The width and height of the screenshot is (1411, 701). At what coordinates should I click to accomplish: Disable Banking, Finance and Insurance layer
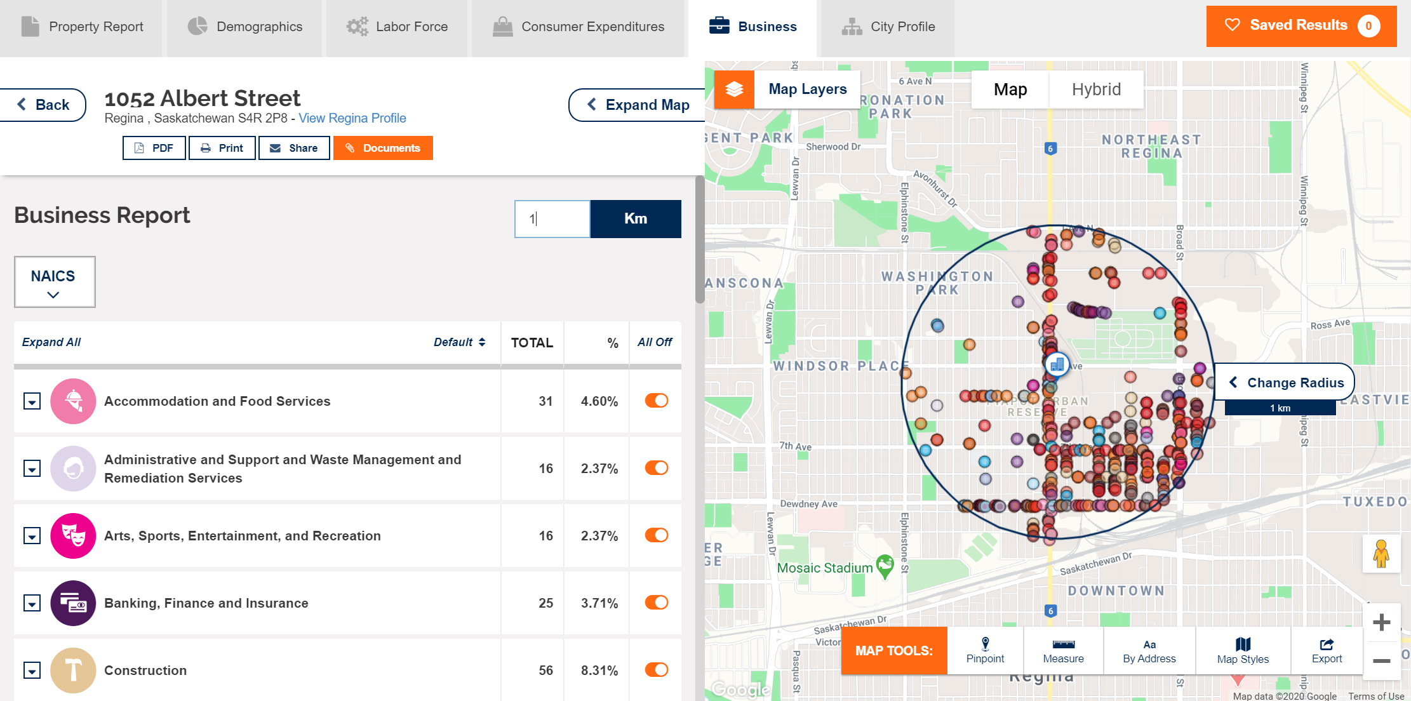click(656, 603)
